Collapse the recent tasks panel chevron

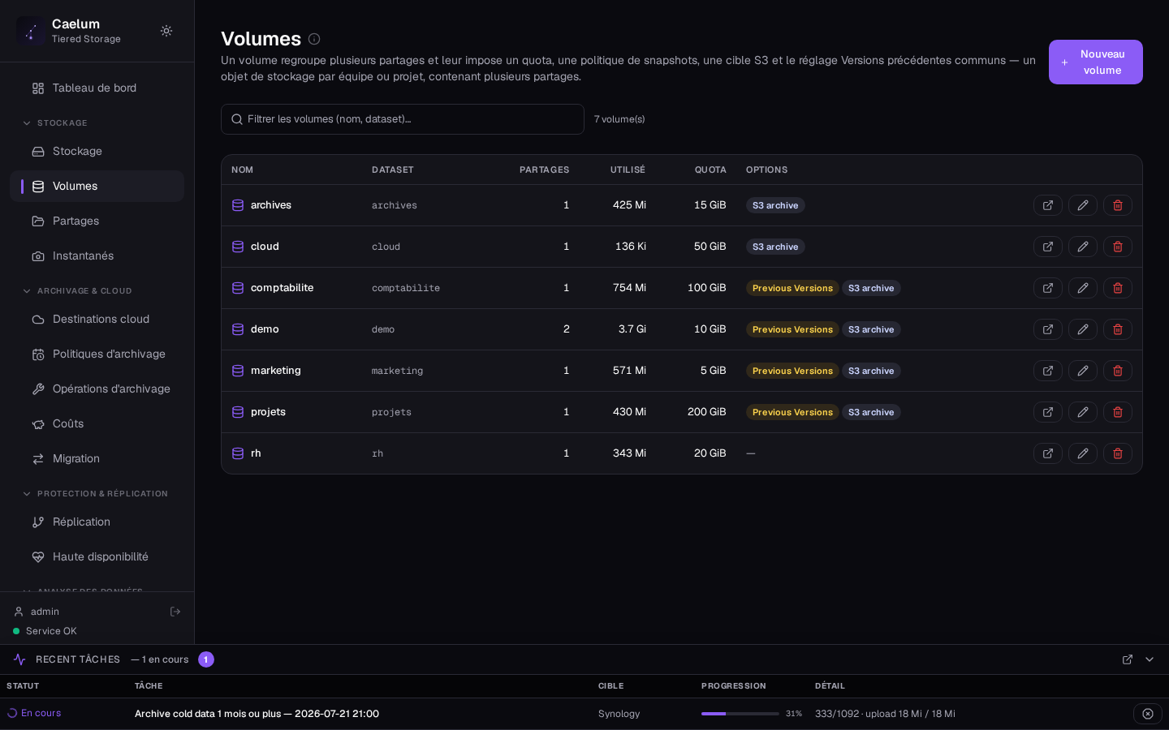tap(1150, 659)
